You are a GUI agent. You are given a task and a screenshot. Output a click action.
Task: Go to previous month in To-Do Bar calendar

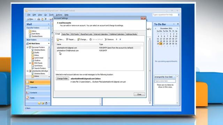click(x=155, y=28)
